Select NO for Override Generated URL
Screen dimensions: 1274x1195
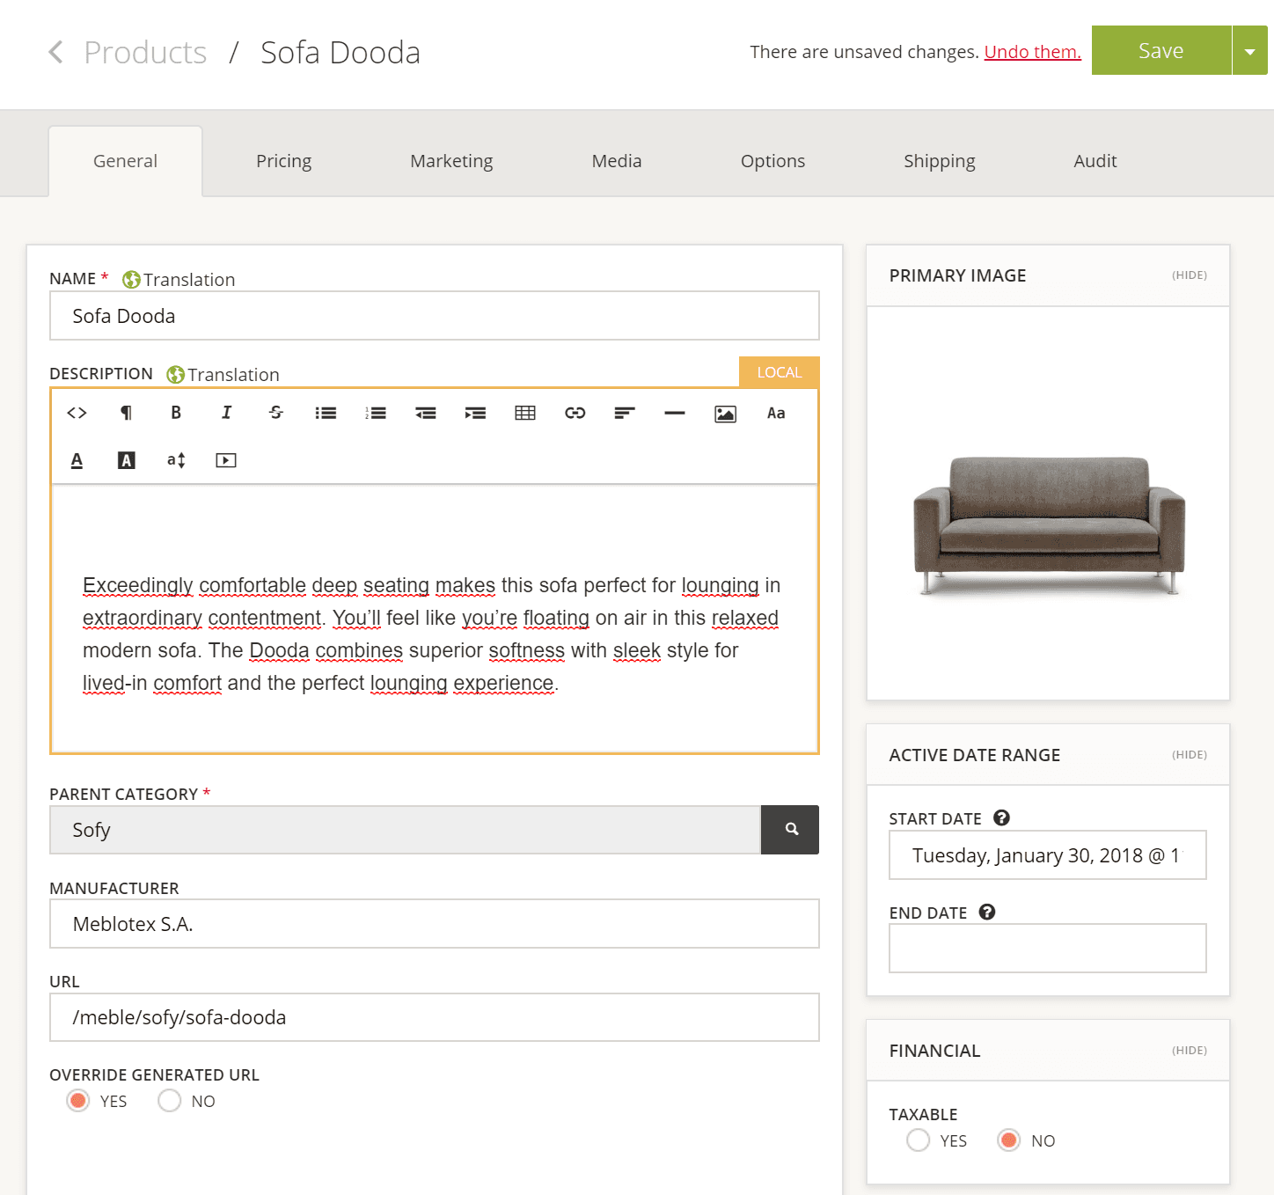click(x=170, y=1101)
